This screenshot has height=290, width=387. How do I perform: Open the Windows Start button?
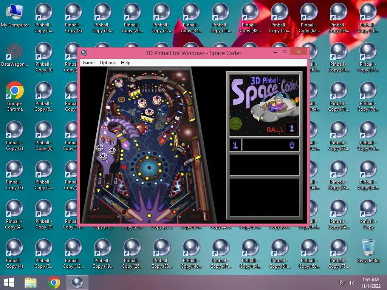[9, 282]
